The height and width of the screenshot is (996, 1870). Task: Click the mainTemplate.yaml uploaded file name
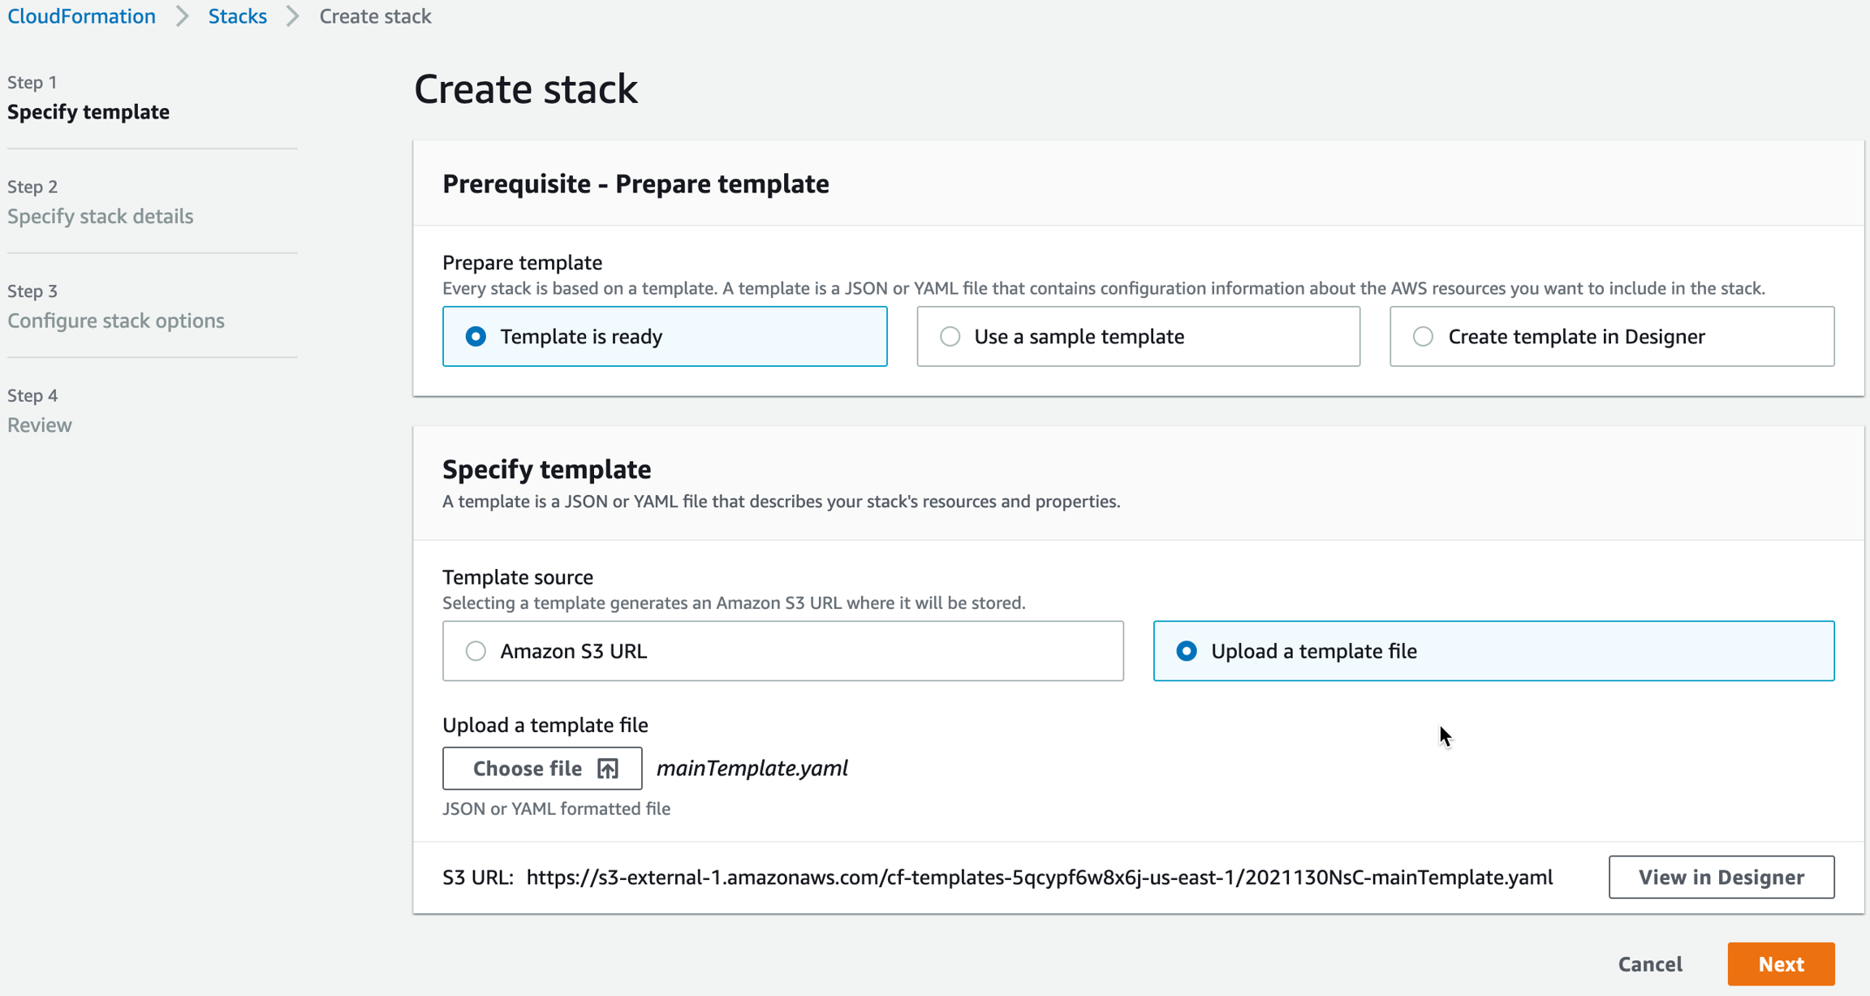tap(752, 768)
